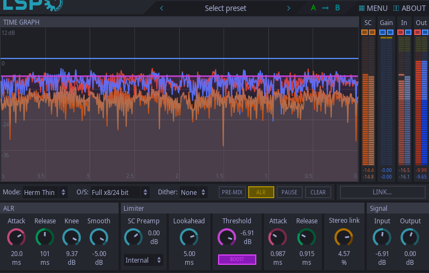Viewport: 429px width, 273px height.
Task: Open the Mode dropdown showing Herm Thin
Action: tap(46, 192)
